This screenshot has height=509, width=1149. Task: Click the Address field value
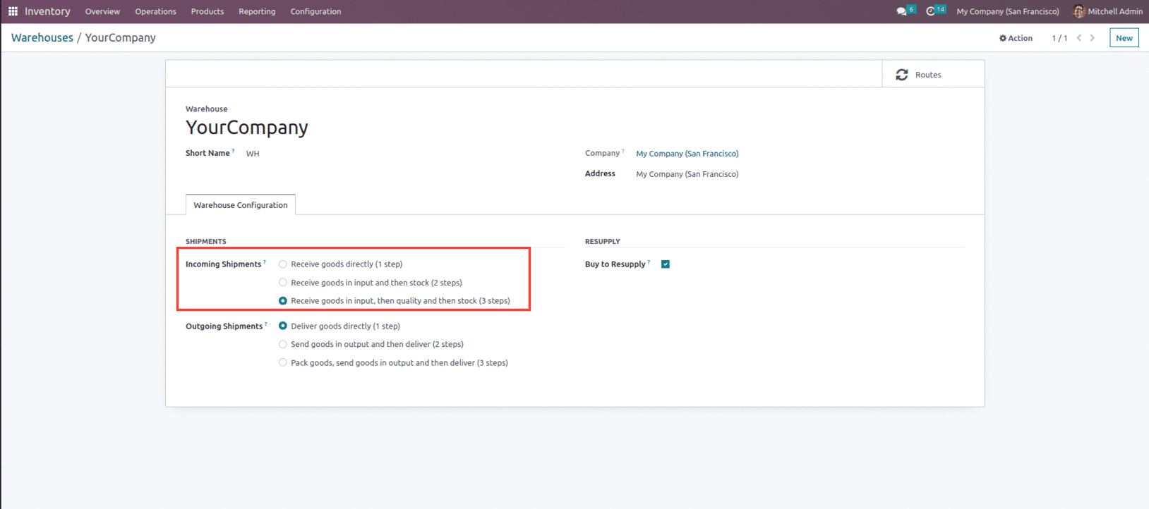(687, 174)
